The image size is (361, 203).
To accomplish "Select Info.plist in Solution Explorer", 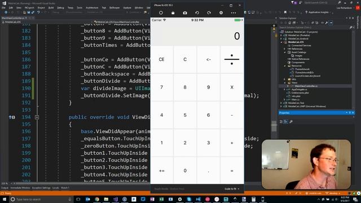I will [x=296, y=96].
